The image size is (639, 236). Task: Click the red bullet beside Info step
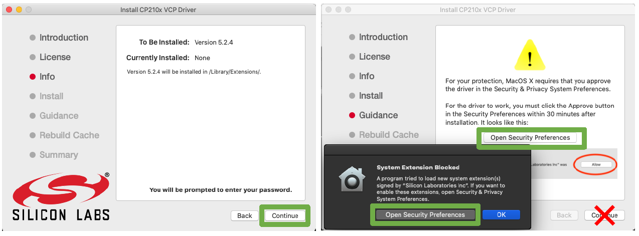(x=33, y=77)
